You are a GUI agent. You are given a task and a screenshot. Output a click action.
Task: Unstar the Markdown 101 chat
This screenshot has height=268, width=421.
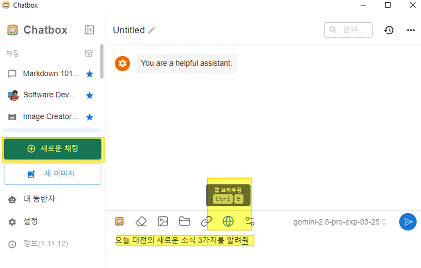point(90,74)
